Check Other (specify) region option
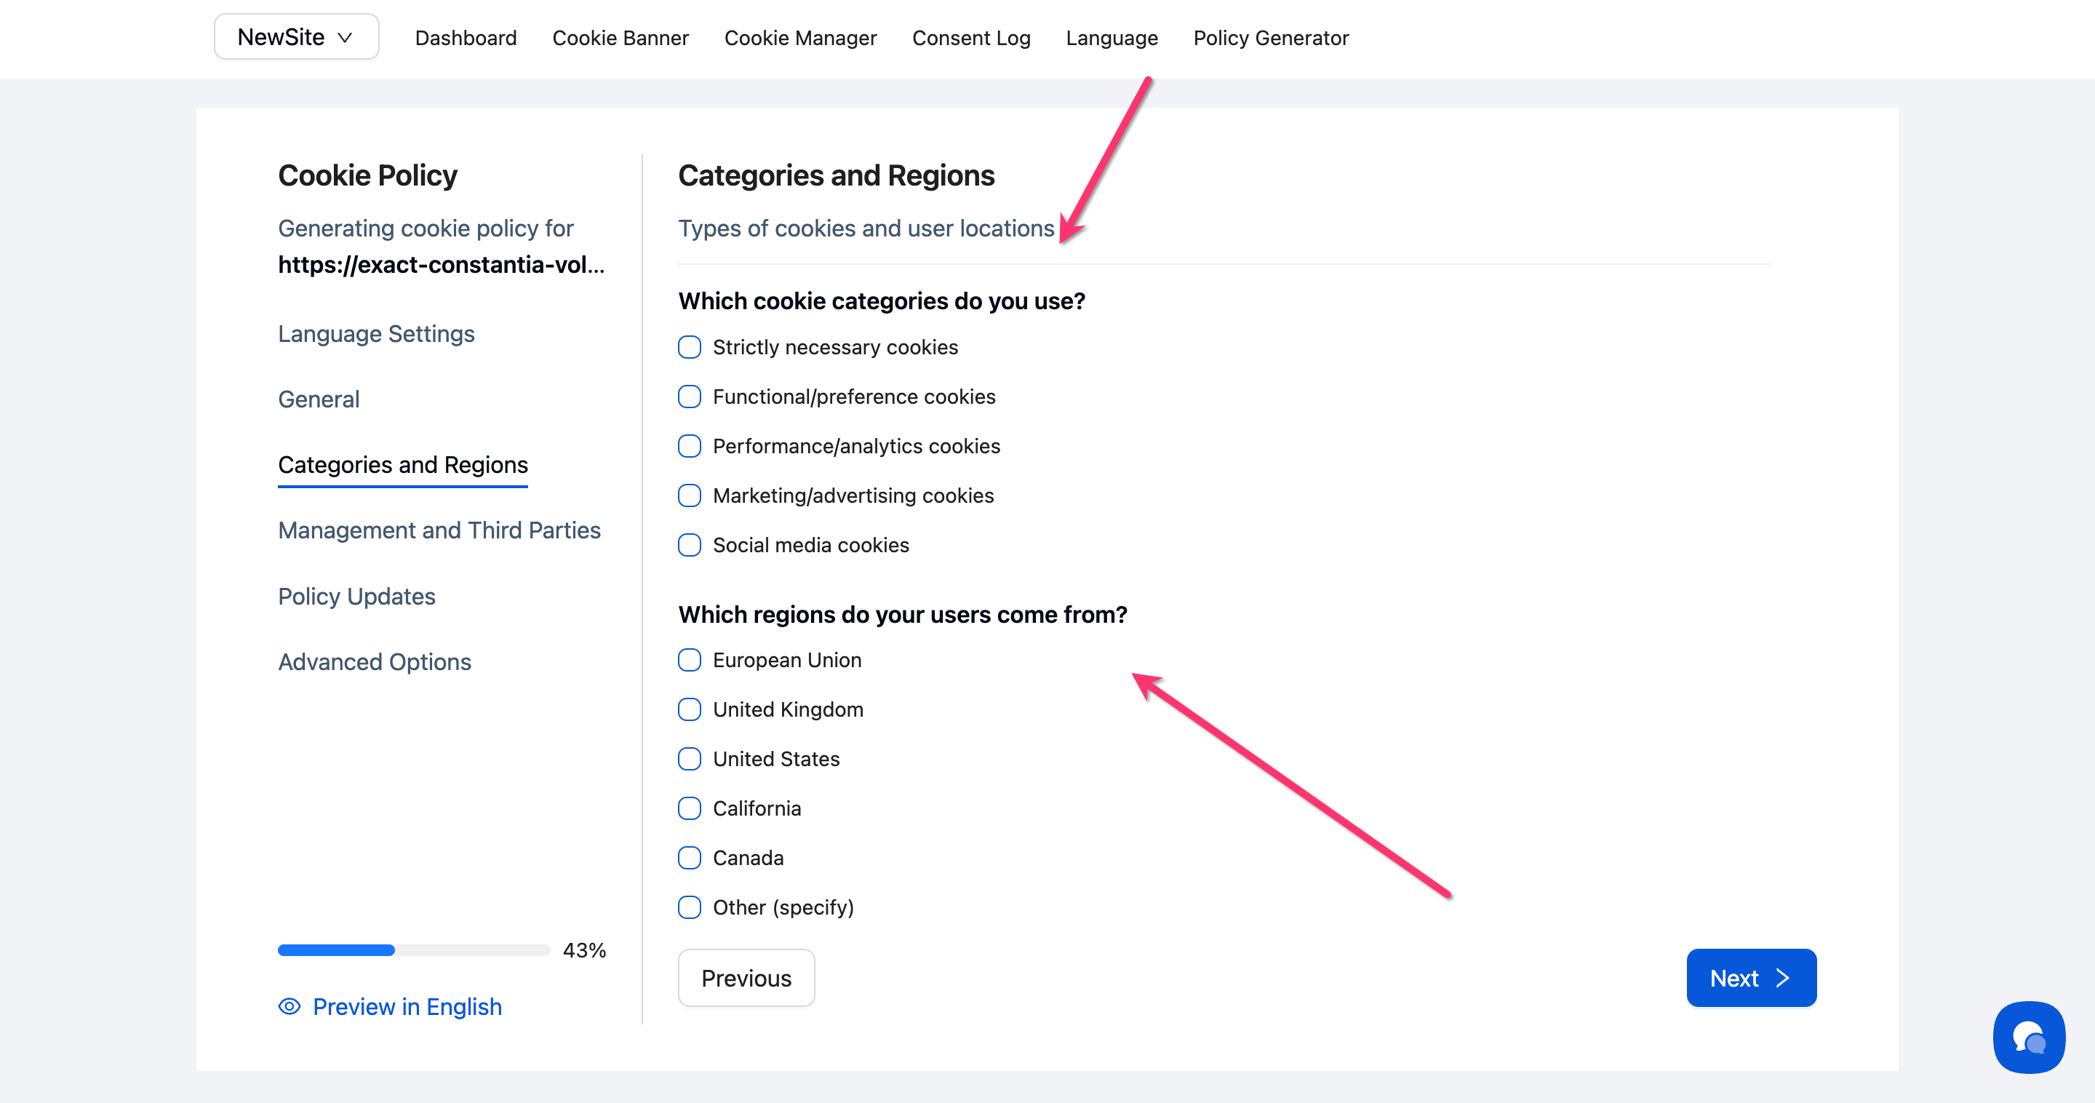The width and height of the screenshot is (2095, 1103). tap(690, 907)
